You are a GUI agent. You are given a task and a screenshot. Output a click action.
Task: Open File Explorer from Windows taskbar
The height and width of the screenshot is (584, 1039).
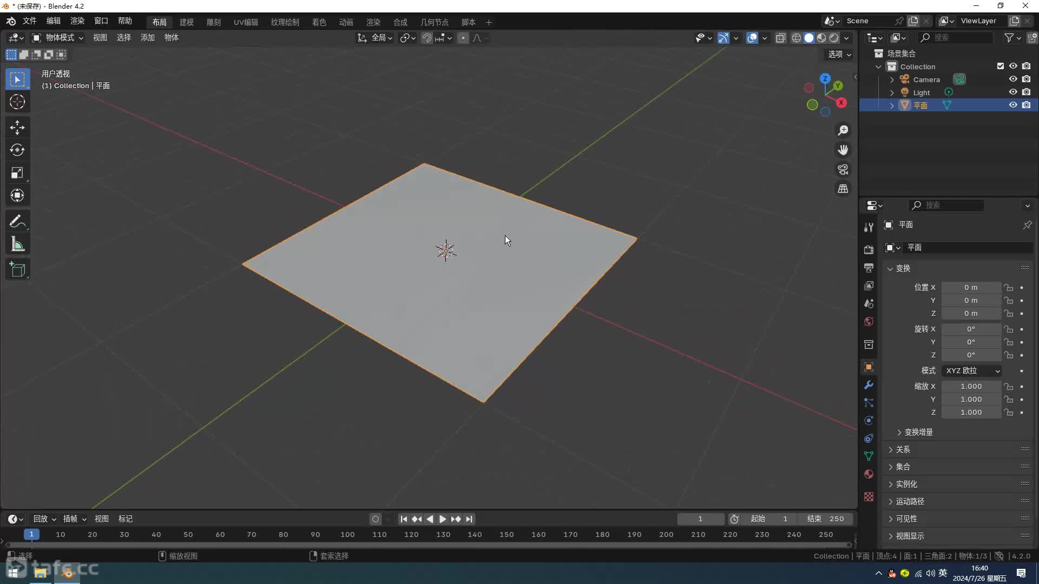[x=40, y=573]
